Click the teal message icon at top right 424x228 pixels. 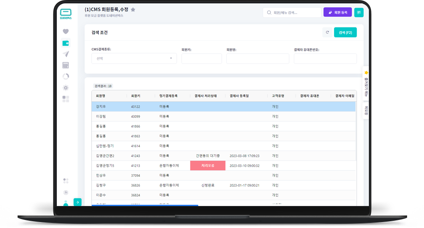[x=359, y=13]
